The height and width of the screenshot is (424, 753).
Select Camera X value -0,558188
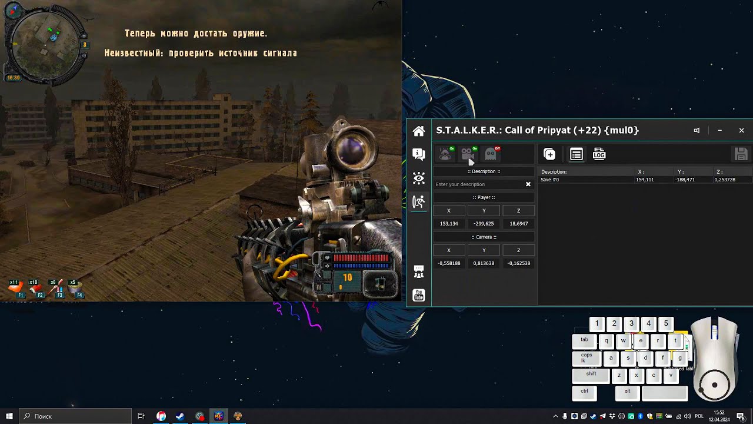[449, 263]
